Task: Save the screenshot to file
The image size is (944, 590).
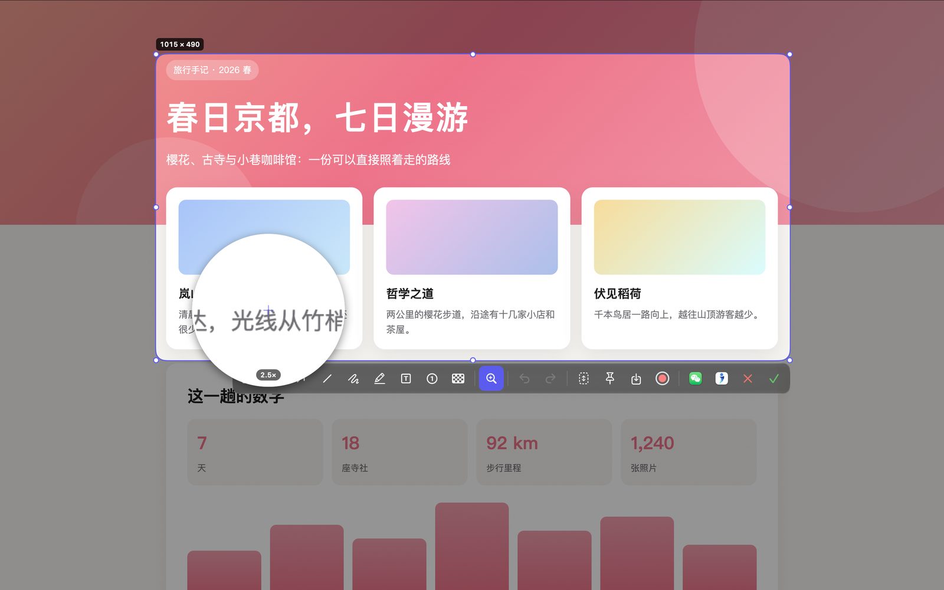Action: pyautogui.click(x=636, y=379)
